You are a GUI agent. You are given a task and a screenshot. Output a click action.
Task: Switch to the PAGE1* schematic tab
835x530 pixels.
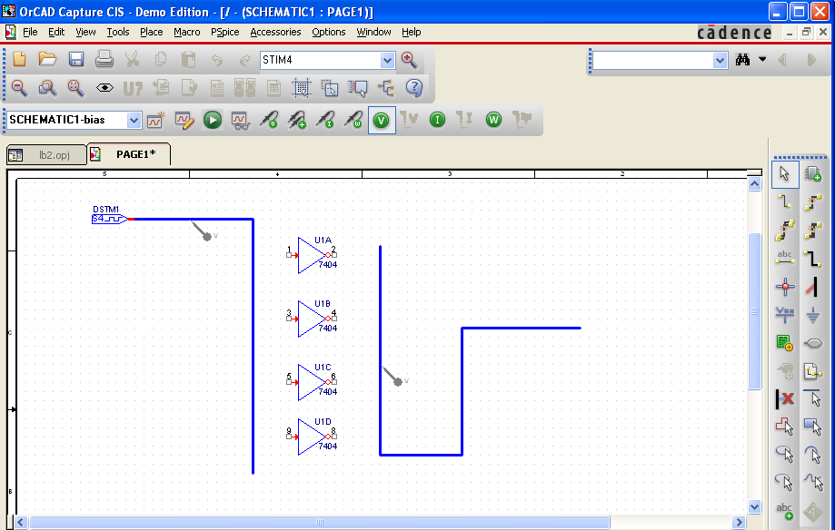coord(129,154)
